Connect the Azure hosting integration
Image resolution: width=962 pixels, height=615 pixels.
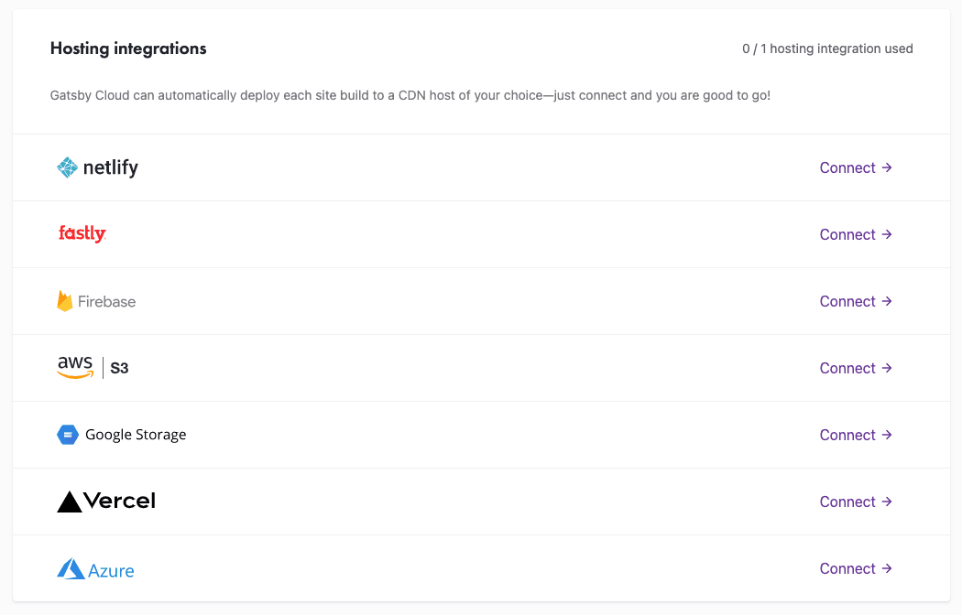(x=856, y=568)
